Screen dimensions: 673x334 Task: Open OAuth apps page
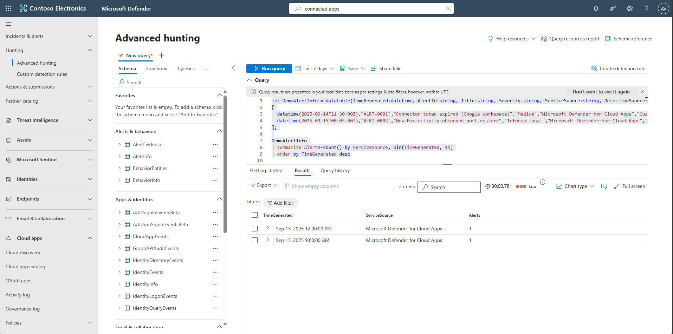18,281
